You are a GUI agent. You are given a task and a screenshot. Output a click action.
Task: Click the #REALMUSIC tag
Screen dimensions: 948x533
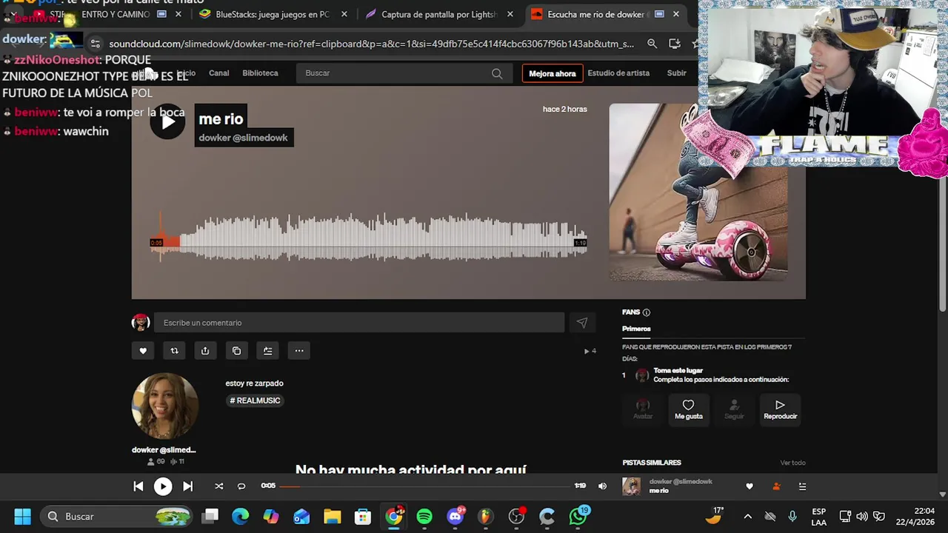pyautogui.click(x=255, y=400)
